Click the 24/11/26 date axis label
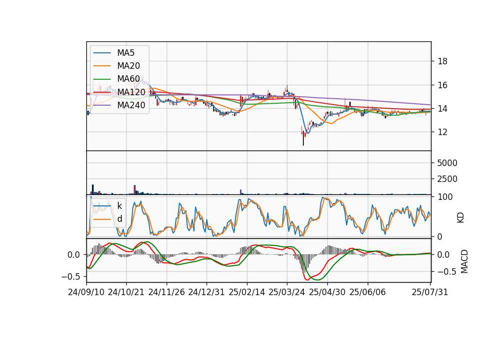Image resolution: width=479 pixels, height=344 pixels. coord(167,293)
